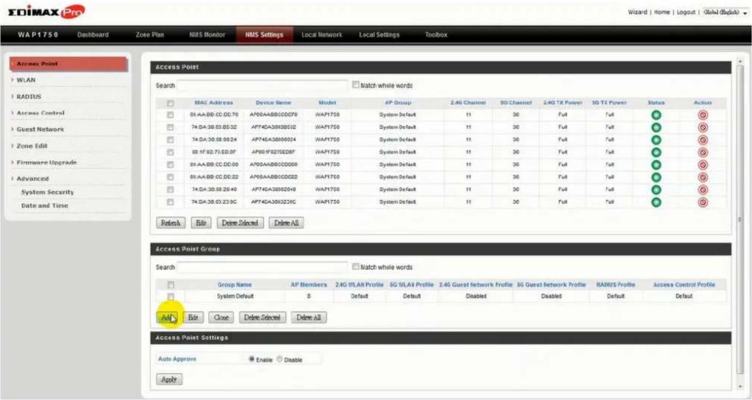The height and width of the screenshot is (400, 752).
Task: Click Add to create an AP group
Action: pos(166,317)
